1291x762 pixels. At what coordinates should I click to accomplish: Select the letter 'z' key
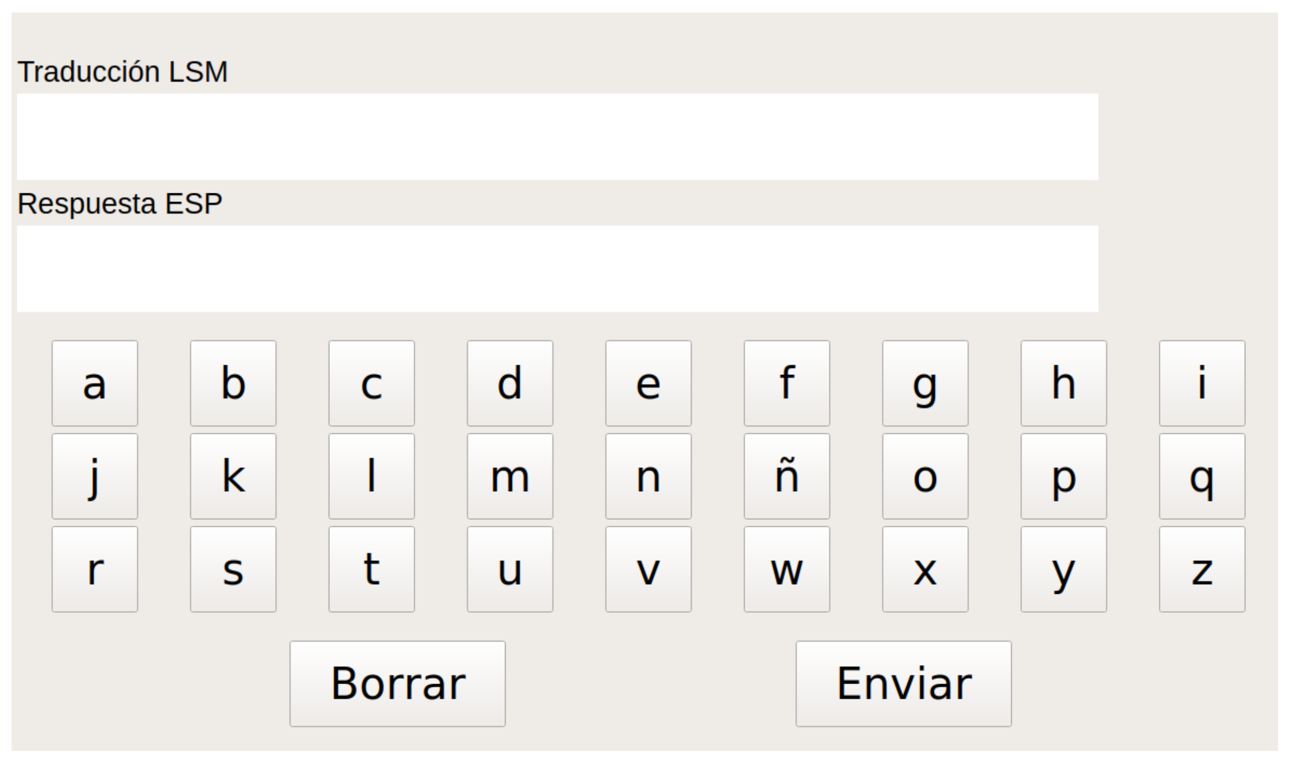[1202, 569]
